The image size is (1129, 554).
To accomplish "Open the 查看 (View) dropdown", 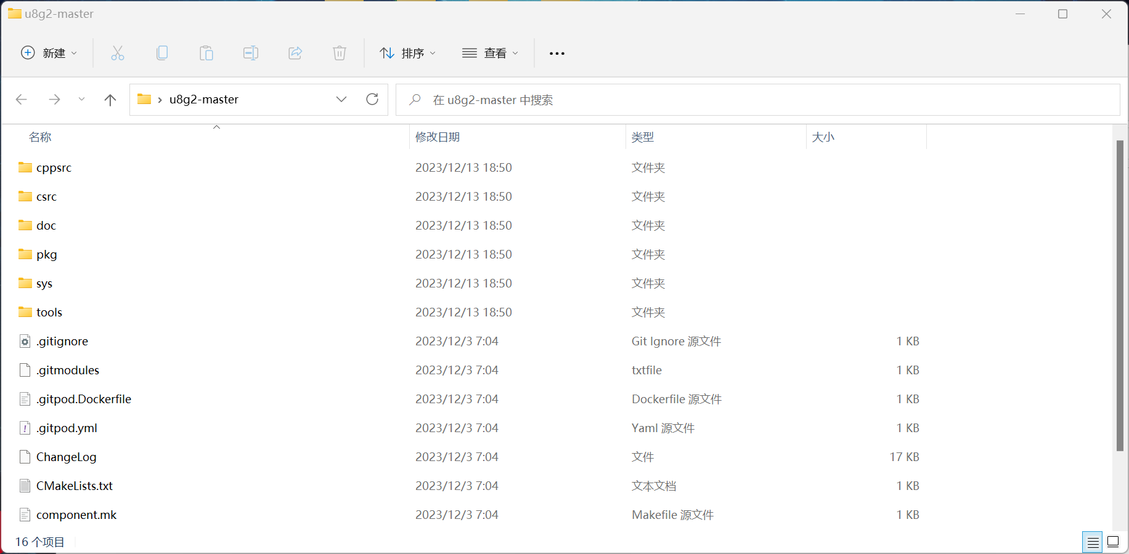I will [x=490, y=53].
